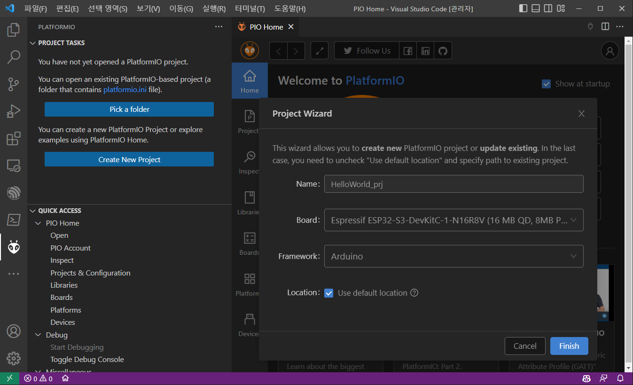
Task: Toggle primary side bar layout icon
Action: (x=523, y=8)
